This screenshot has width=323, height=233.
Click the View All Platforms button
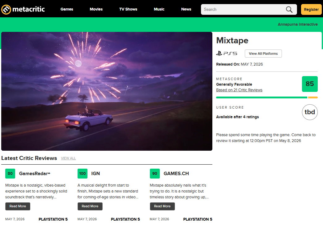pos(263,54)
